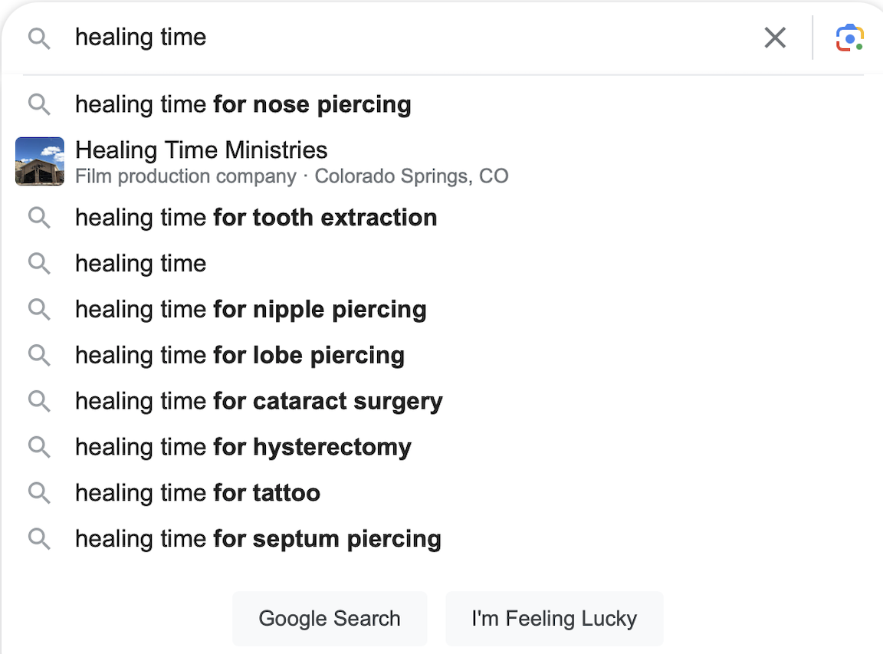Click magnifier icon beside nose piercing suggestion
This screenshot has width=883, height=654.
pos(39,104)
